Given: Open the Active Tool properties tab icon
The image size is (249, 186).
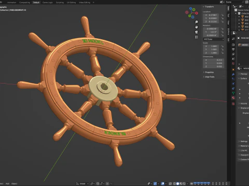Looking at the screenshot, I should point(233,39).
